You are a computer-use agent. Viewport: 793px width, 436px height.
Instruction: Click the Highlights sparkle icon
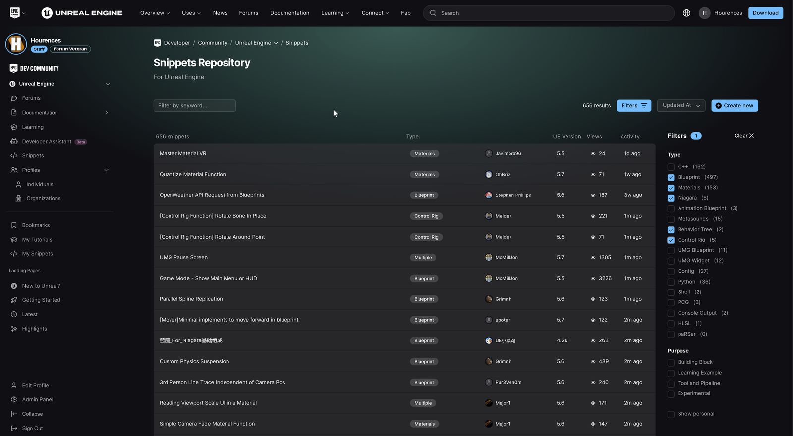14,329
